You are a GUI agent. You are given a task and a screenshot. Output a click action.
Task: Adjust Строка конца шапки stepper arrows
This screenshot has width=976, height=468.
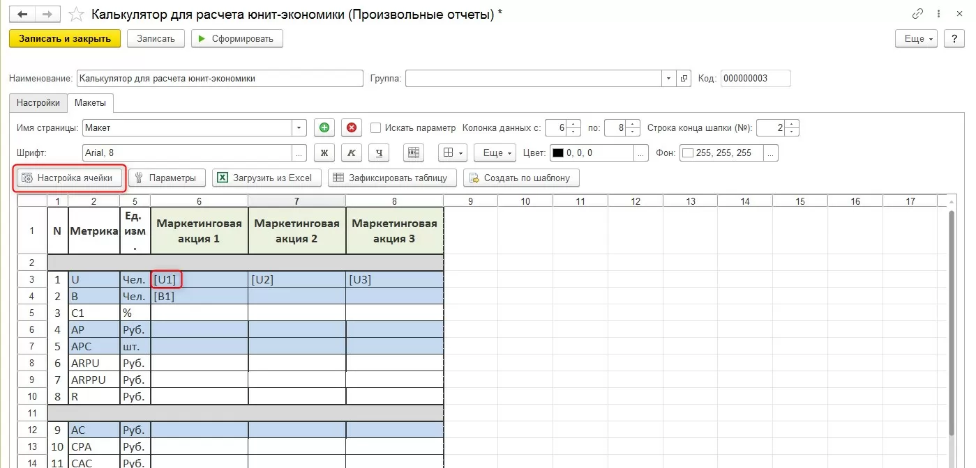(793, 127)
